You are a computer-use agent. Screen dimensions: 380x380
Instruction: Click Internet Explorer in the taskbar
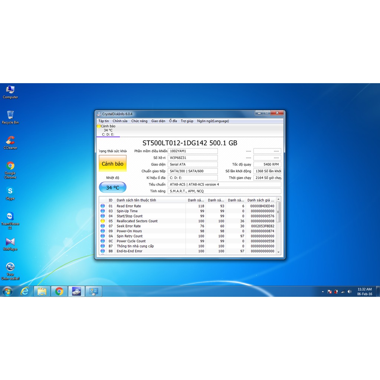pyautogui.click(x=25, y=291)
